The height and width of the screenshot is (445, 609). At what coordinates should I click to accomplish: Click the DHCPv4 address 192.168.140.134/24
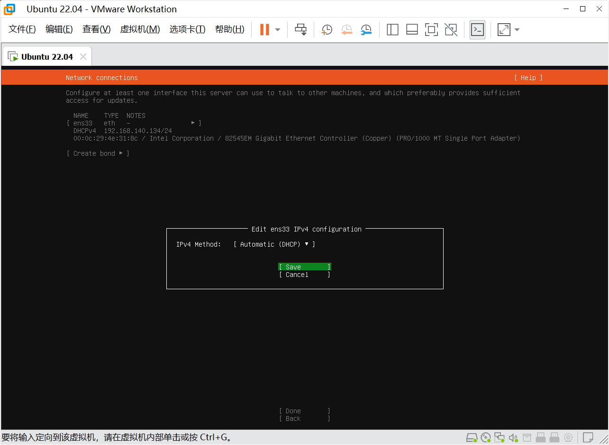tap(138, 131)
